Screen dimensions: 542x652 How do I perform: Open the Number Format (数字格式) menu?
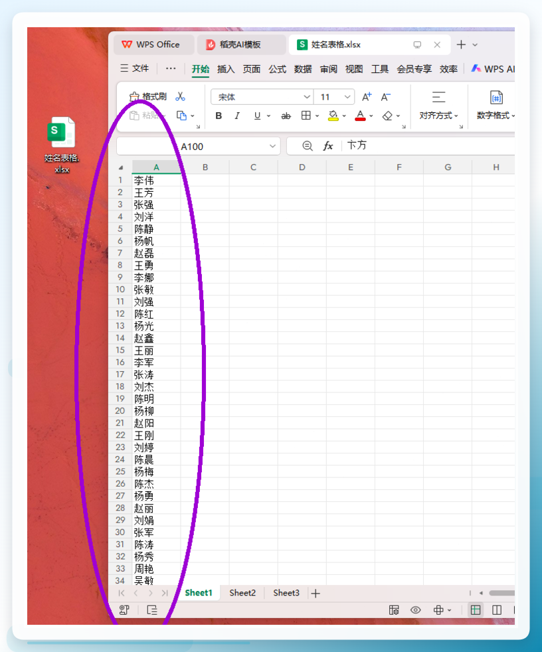[496, 105]
